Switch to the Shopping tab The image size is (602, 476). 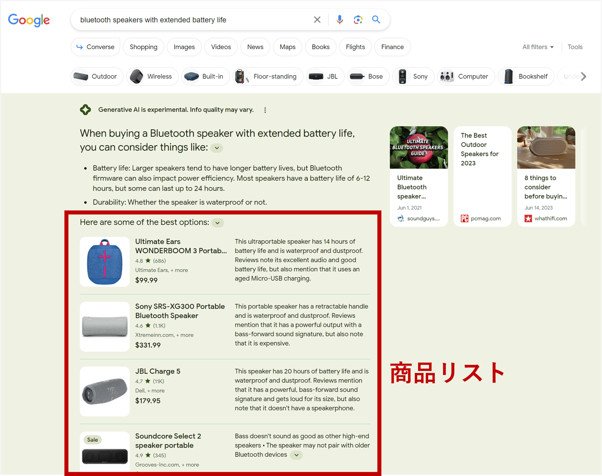(143, 47)
